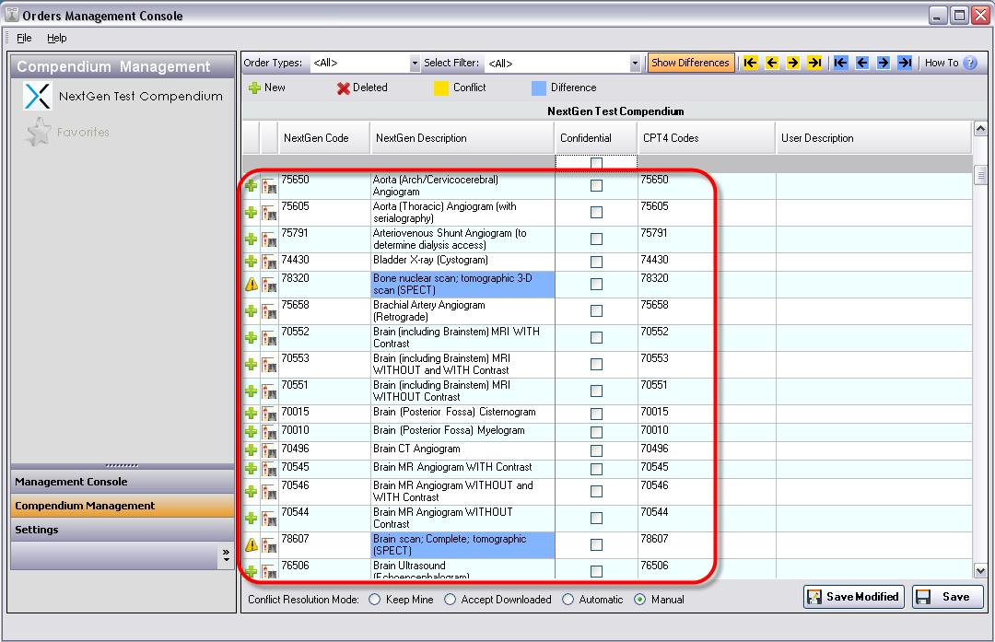
Task: Click the User Description column header
Action: pyautogui.click(x=873, y=137)
